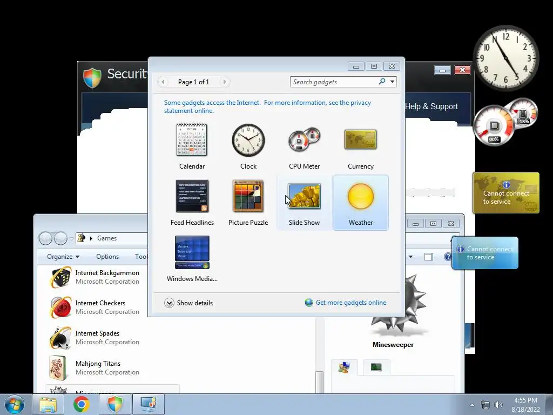
Task: Select the Clock gadget in gallery
Action: pos(248,140)
